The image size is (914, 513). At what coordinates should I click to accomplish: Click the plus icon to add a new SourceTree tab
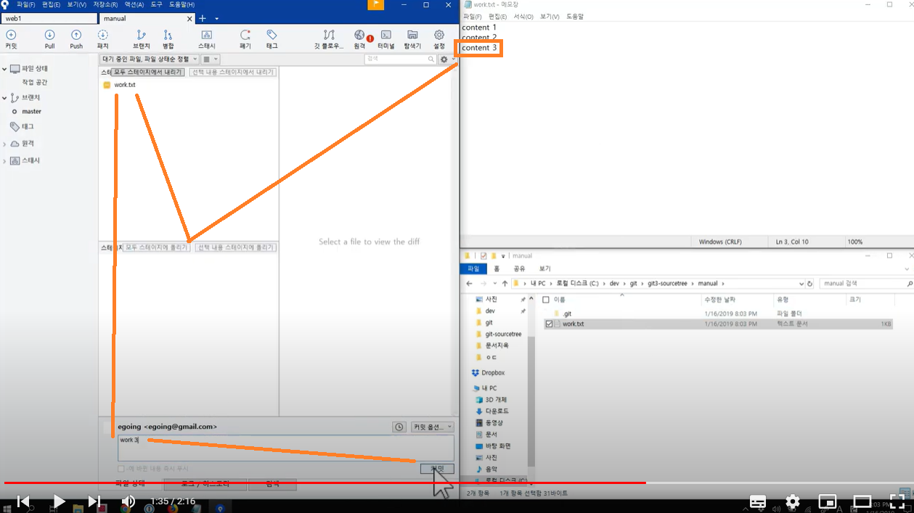coord(203,18)
